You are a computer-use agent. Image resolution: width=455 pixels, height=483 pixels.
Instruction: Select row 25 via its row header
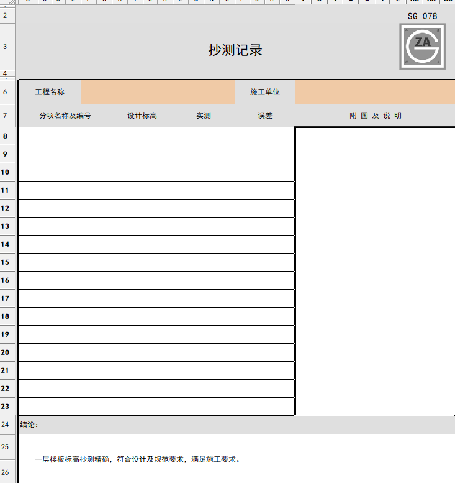(x=7, y=447)
